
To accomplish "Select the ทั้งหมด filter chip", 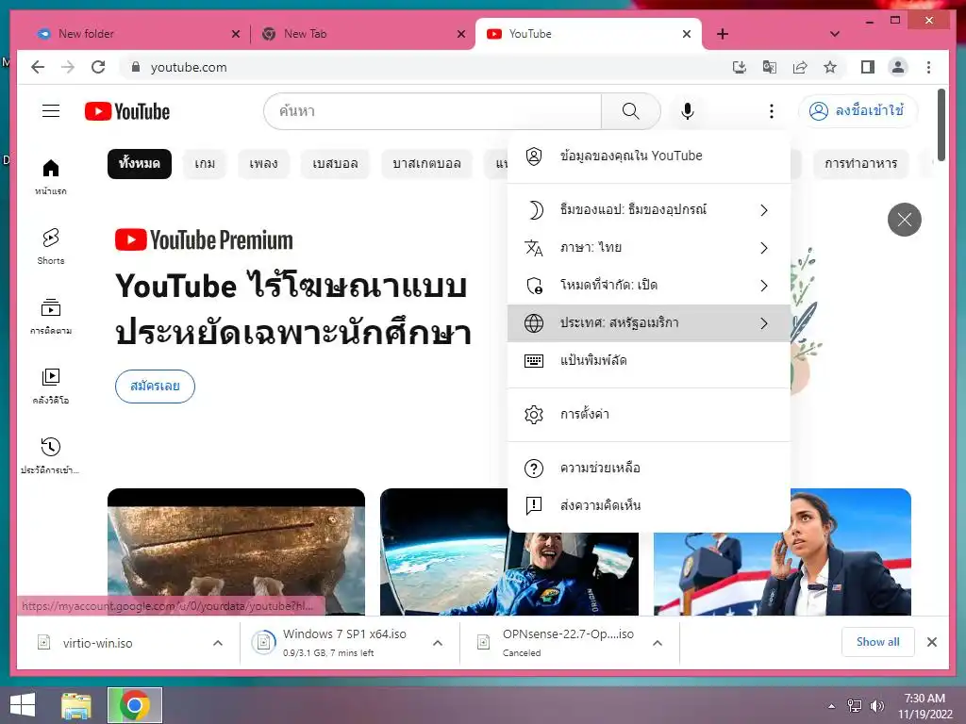I will point(140,163).
